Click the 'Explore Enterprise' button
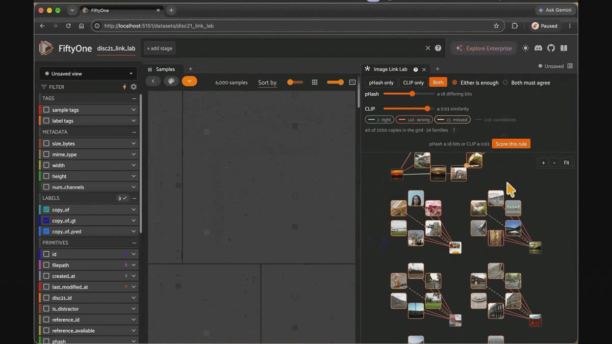This screenshot has height=344, width=612. point(484,48)
